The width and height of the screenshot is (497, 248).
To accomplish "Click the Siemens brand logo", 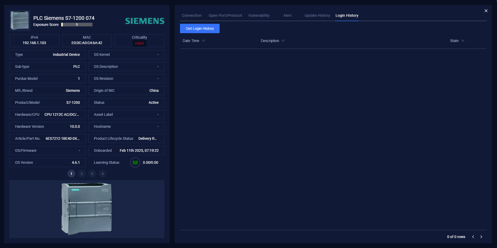I will [x=145, y=21].
